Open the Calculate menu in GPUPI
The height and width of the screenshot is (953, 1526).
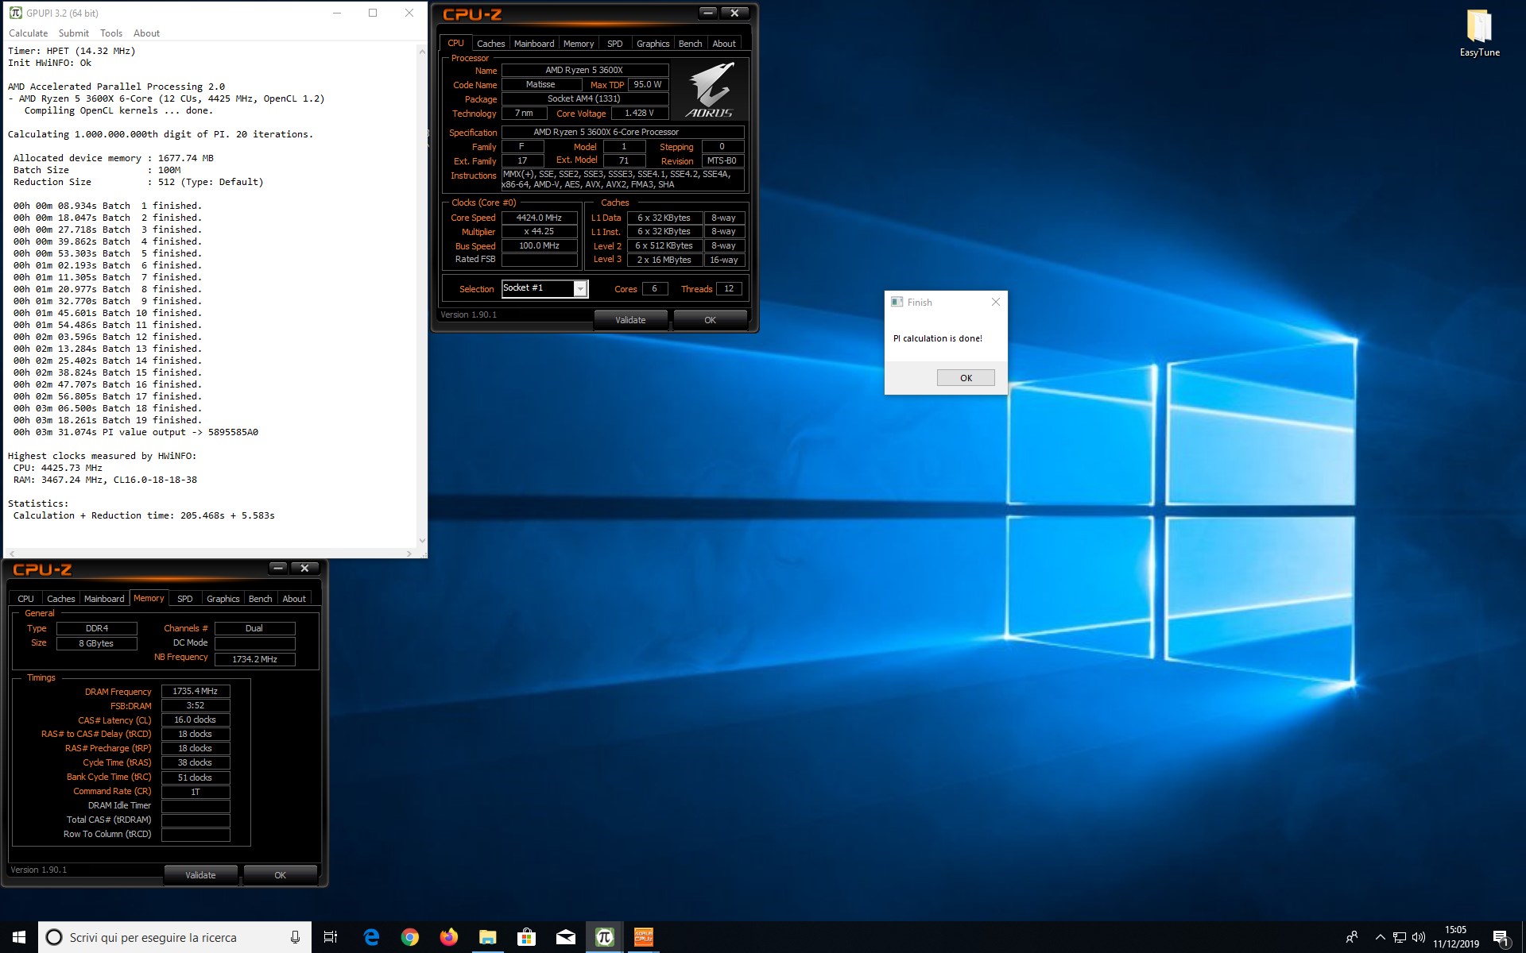pos(28,33)
